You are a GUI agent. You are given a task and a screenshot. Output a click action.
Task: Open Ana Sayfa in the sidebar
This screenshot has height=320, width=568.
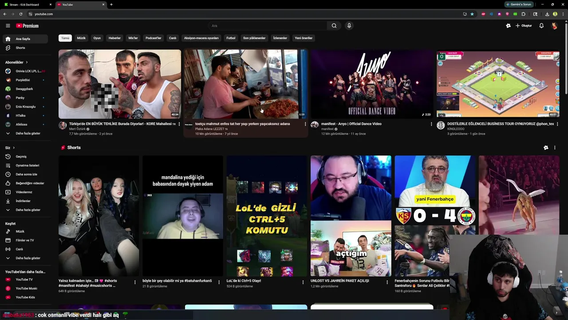24,39
